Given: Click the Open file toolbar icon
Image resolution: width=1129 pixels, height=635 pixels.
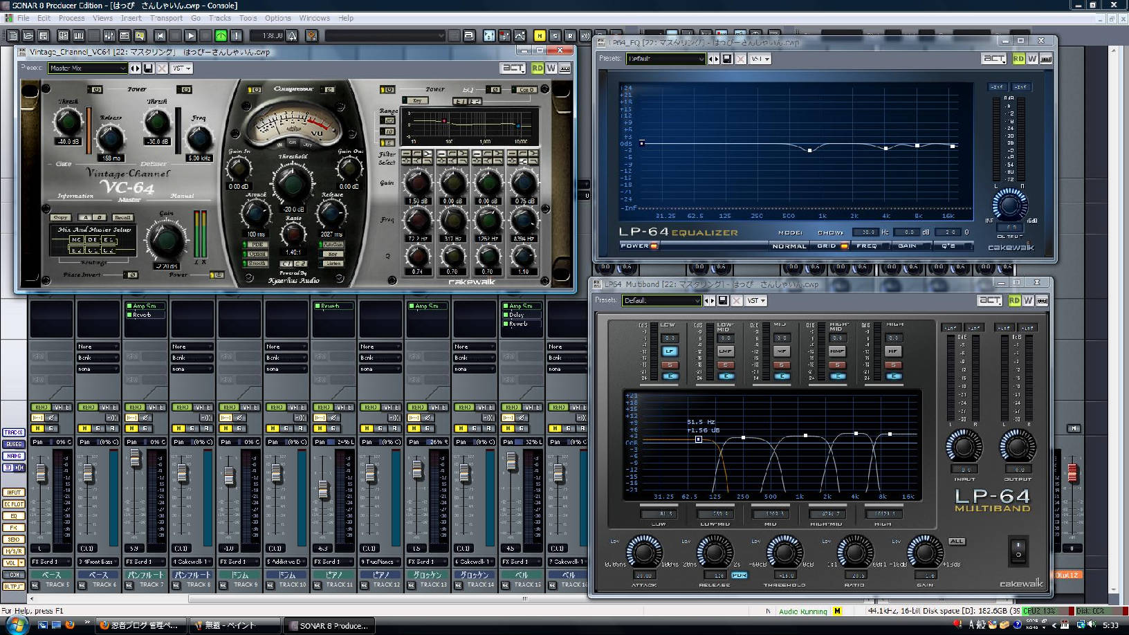Looking at the screenshot, I should coord(28,35).
